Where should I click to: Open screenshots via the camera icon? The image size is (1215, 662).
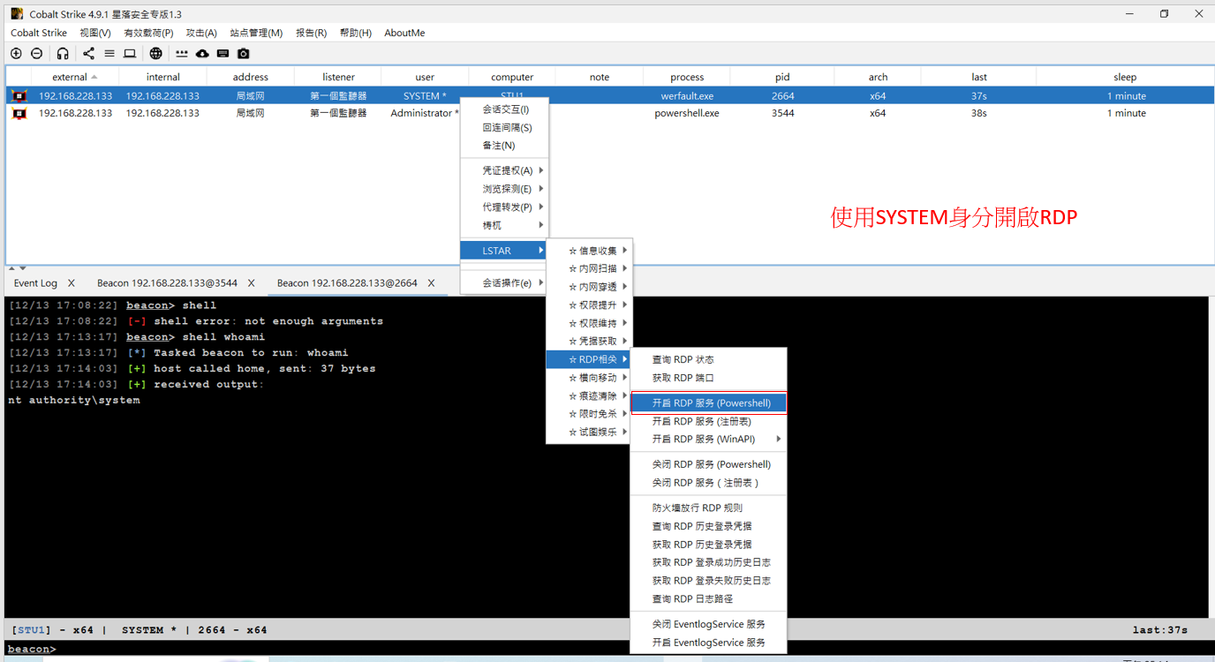244,54
